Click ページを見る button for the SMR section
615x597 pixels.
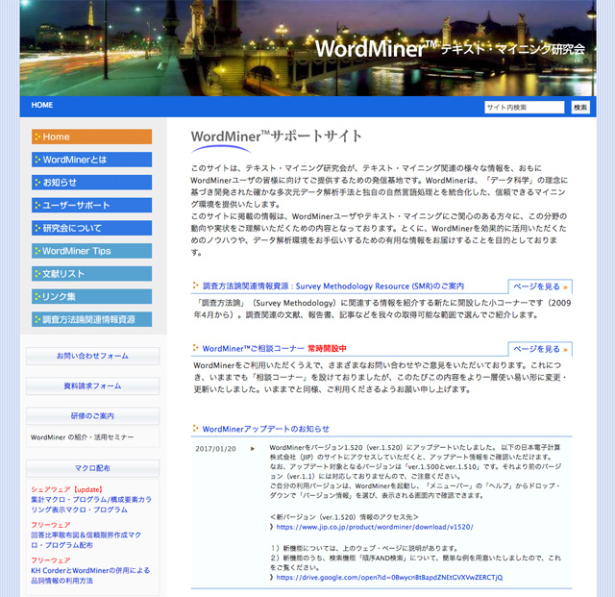coord(540,286)
